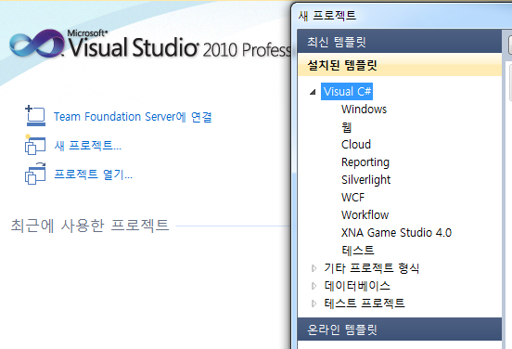
Task: Select the Visual C# template category
Action: pos(347,92)
